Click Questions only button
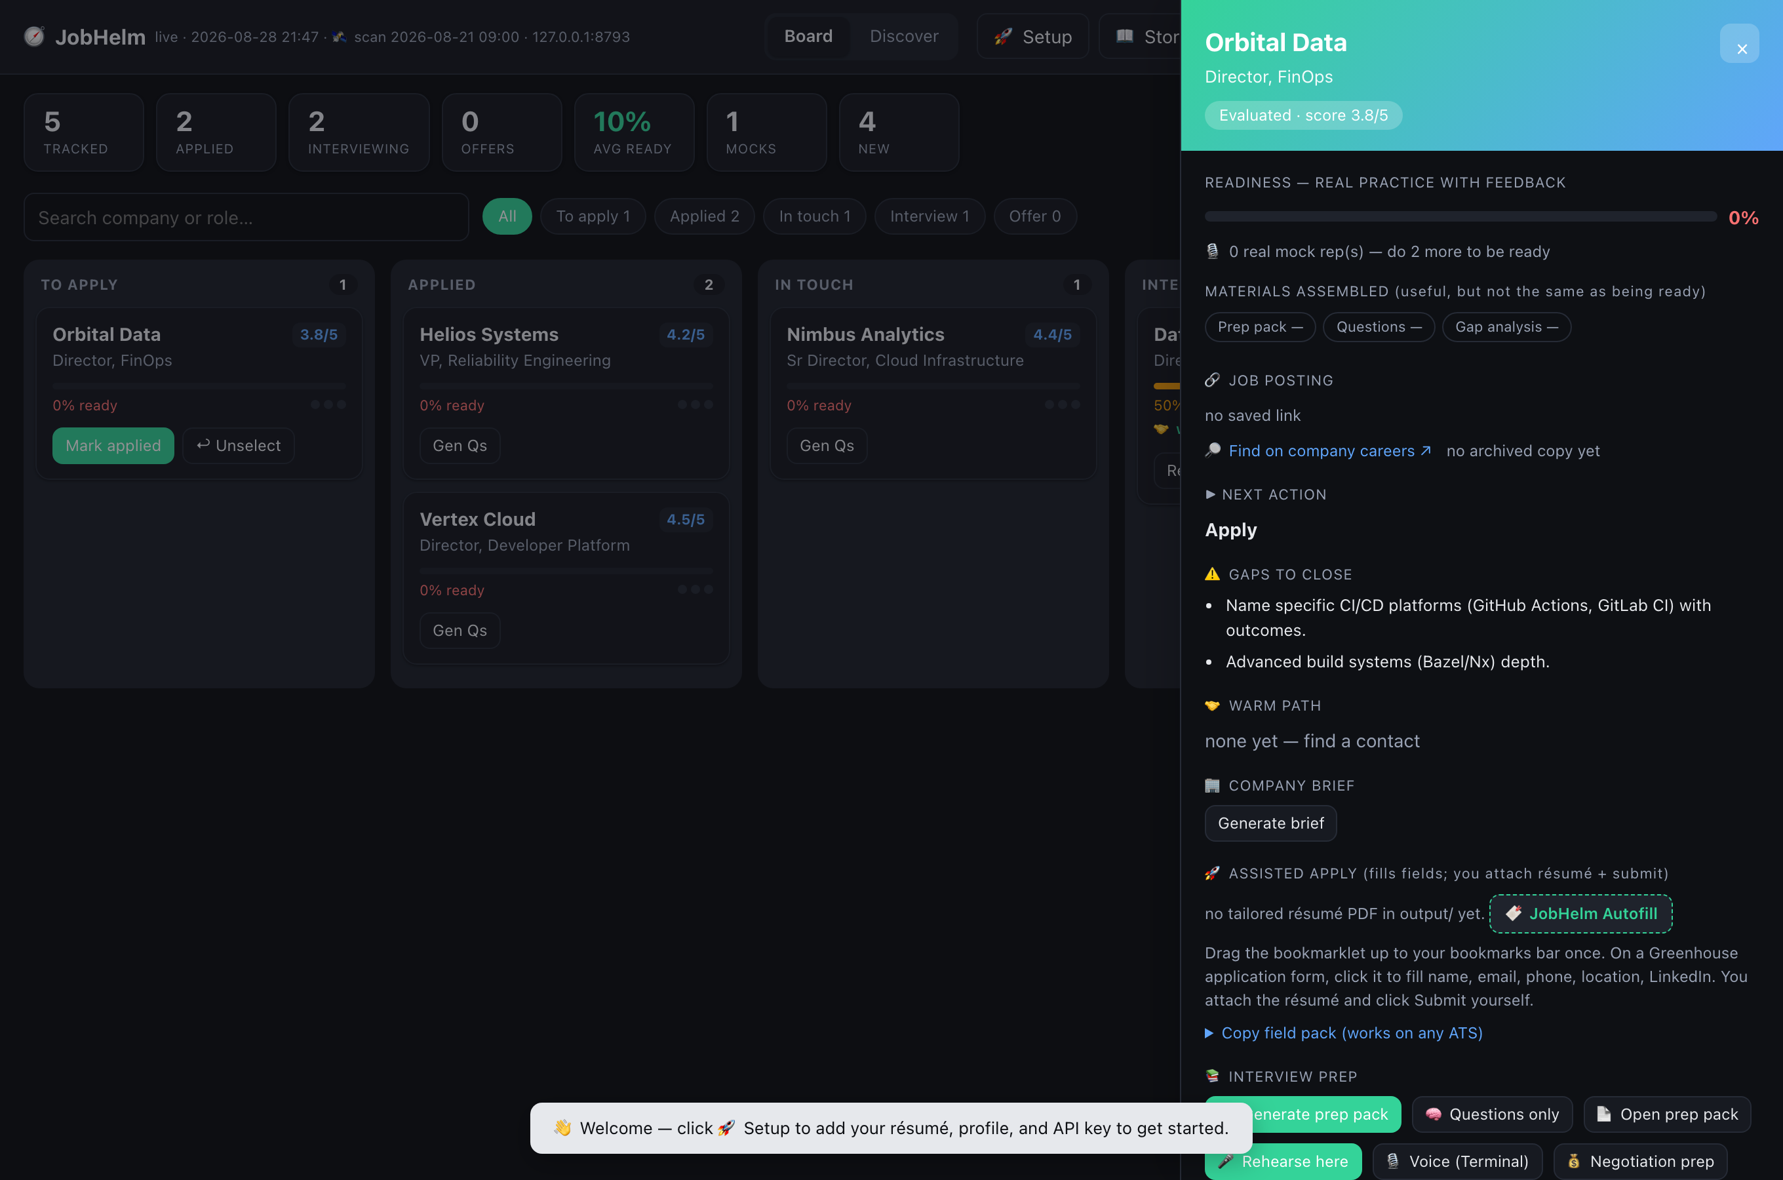The image size is (1783, 1180). point(1492,1114)
